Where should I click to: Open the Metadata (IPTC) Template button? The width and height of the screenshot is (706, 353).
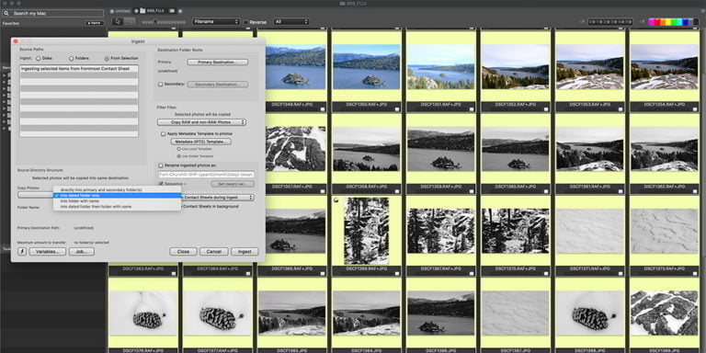point(200,142)
